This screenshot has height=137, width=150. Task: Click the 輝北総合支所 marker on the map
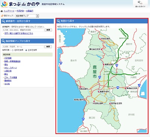pyautogui.click(x=102, y=50)
